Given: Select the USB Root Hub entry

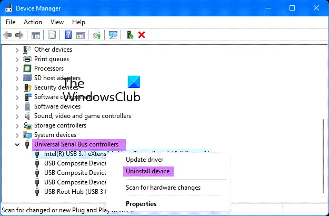Looking at the screenshot, I should (75, 192).
